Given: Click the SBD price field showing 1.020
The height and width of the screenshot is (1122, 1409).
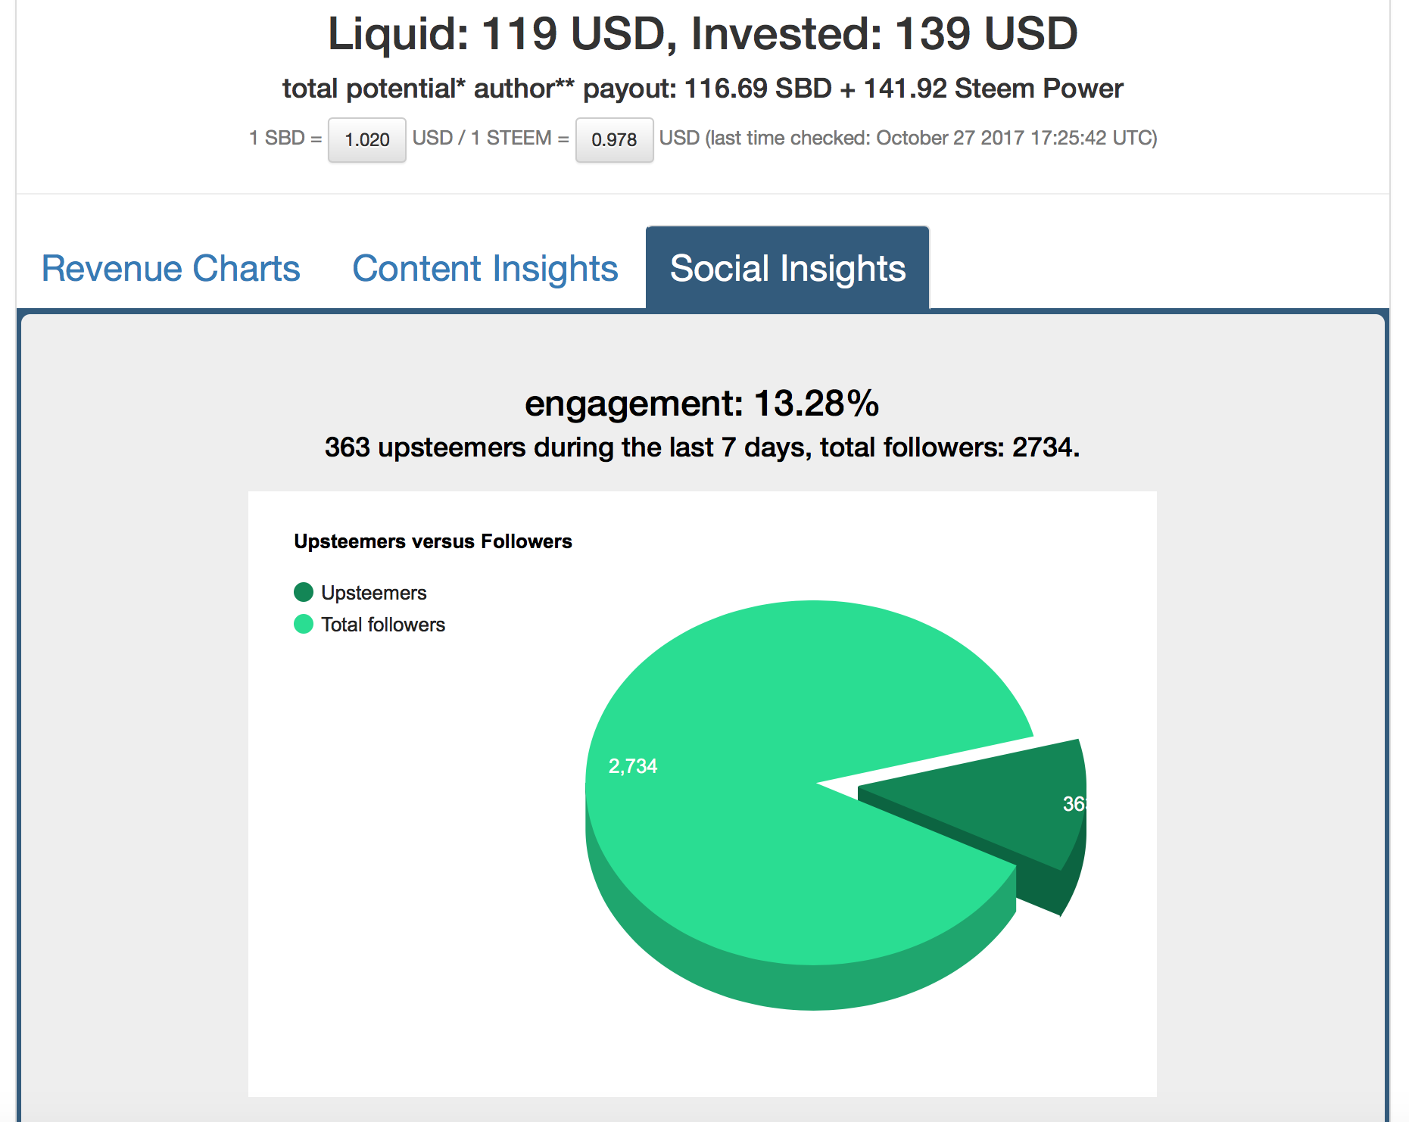Looking at the screenshot, I should [367, 139].
